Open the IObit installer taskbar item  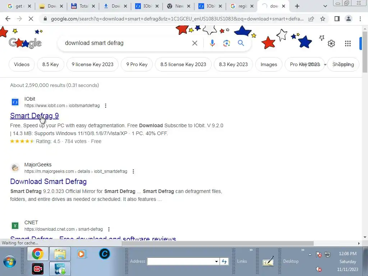[x=60, y=268]
